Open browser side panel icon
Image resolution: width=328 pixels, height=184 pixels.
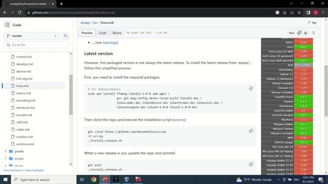click(308, 12)
